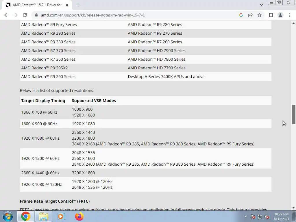Click the muted volume tray icon
This screenshot has height=222, width=296.
click(x=267, y=217)
